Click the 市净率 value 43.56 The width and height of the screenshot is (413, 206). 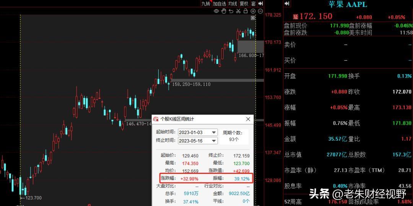coord(405,186)
